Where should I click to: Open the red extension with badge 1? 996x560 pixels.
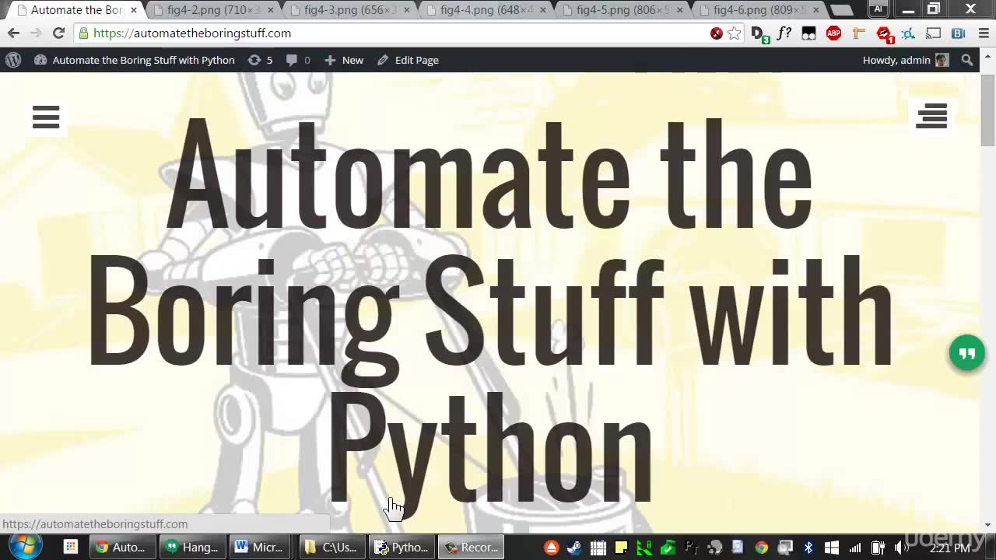pyautogui.click(x=884, y=33)
